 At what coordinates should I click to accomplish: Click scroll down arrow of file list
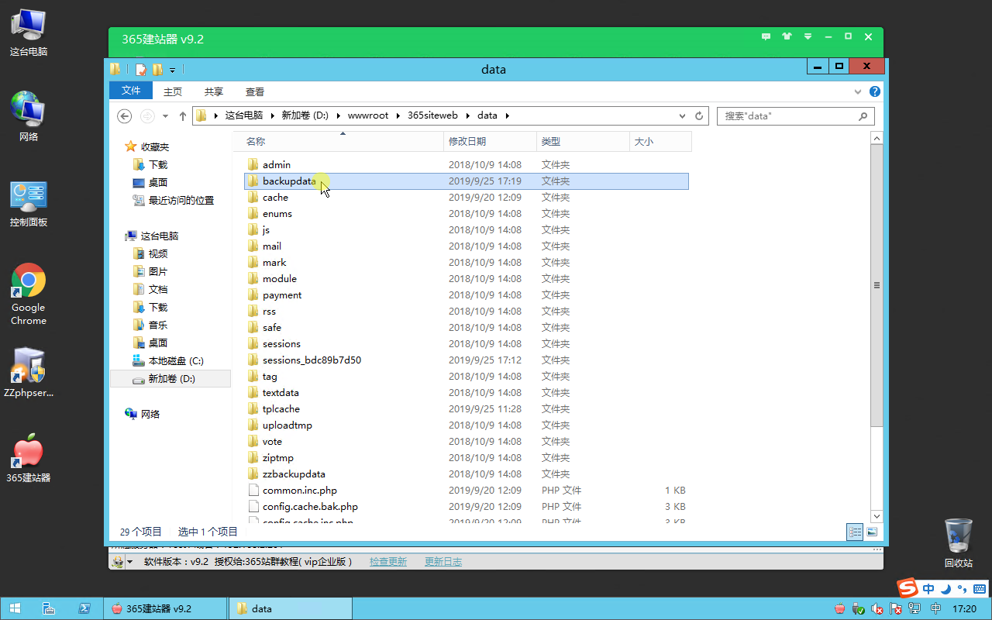(x=877, y=515)
